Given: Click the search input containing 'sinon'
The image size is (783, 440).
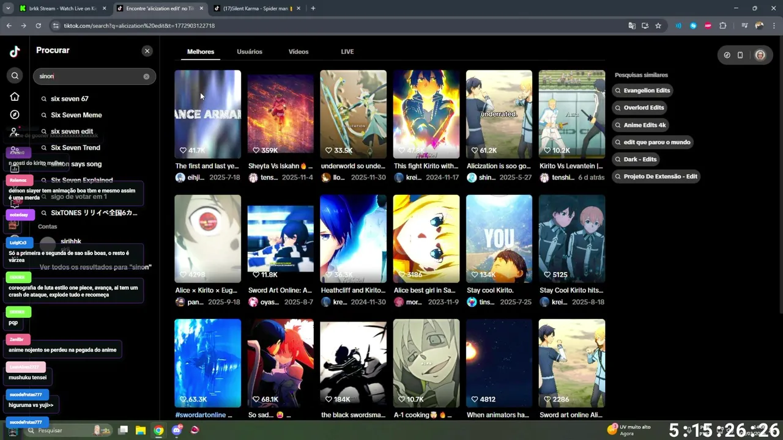Looking at the screenshot, I should tap(94, 76).
